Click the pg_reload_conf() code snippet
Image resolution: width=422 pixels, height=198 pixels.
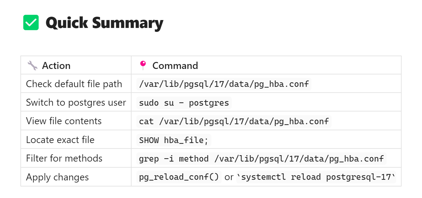(x=179, y=177)
